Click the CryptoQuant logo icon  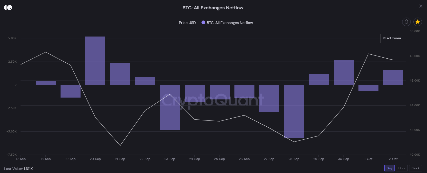[8, 7]
